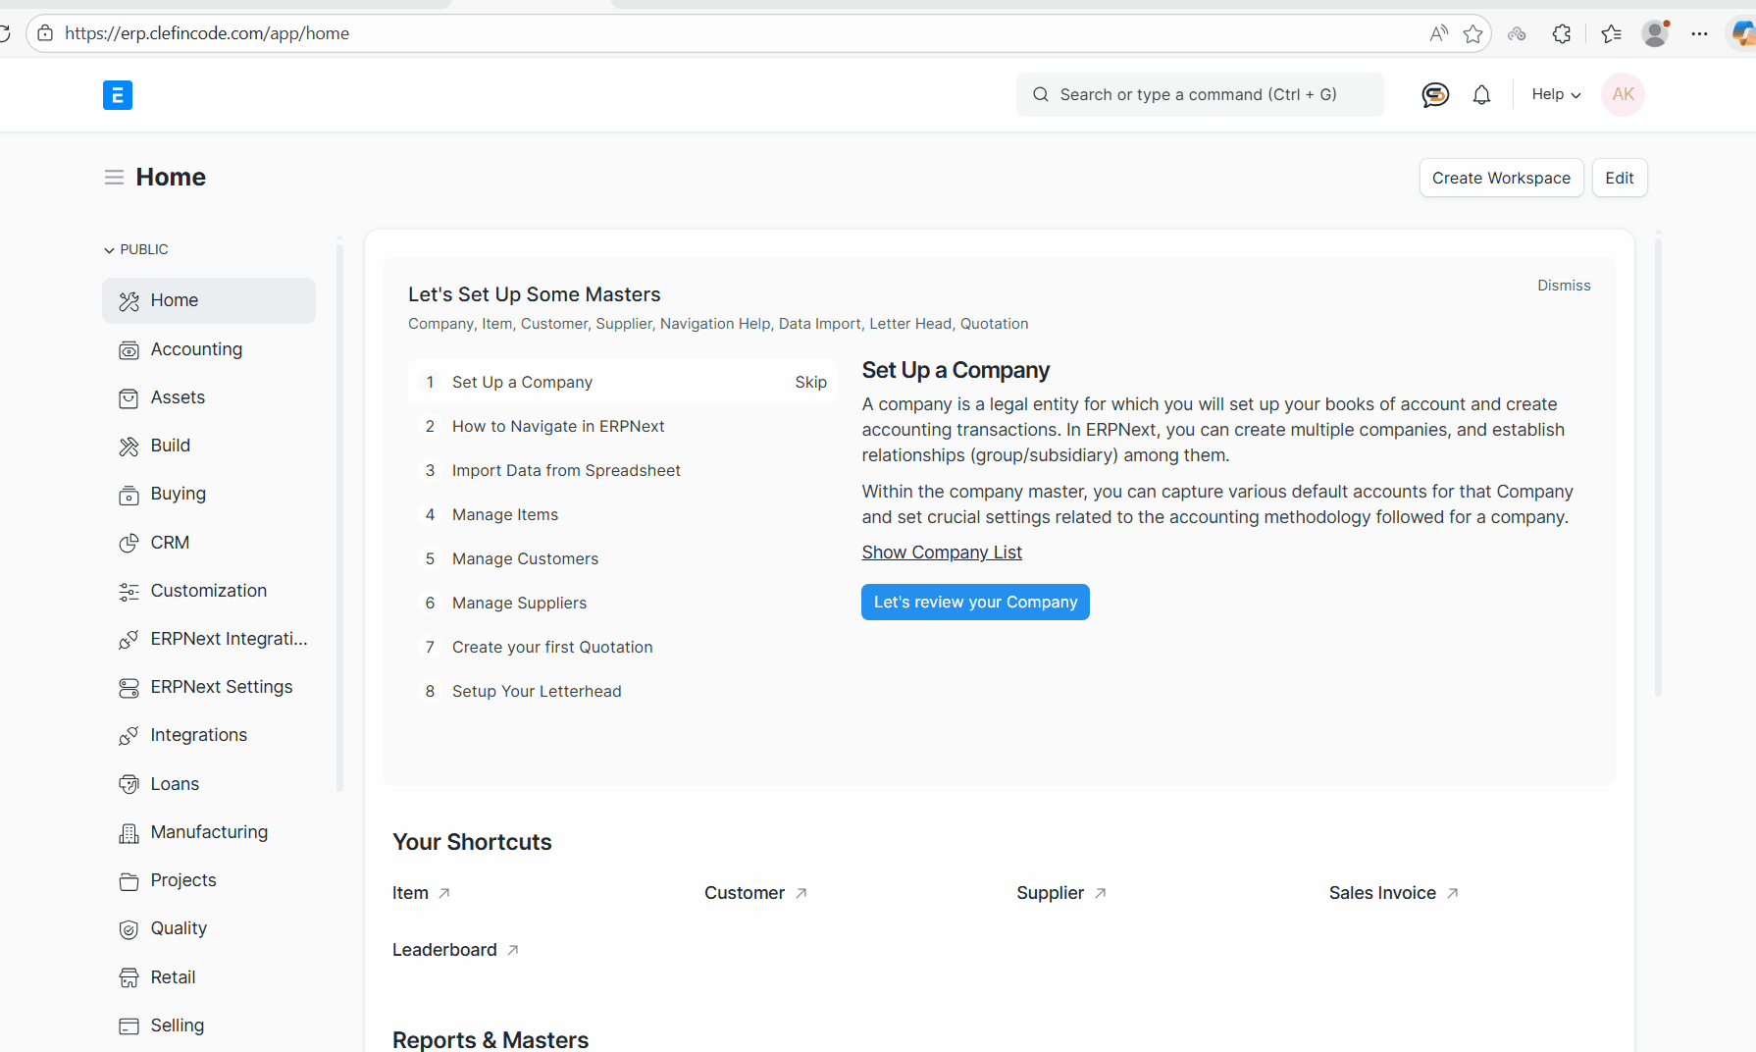1756x1052 pixels.
Task: Expand the Help dropdown
Action: coord(1555,94)
